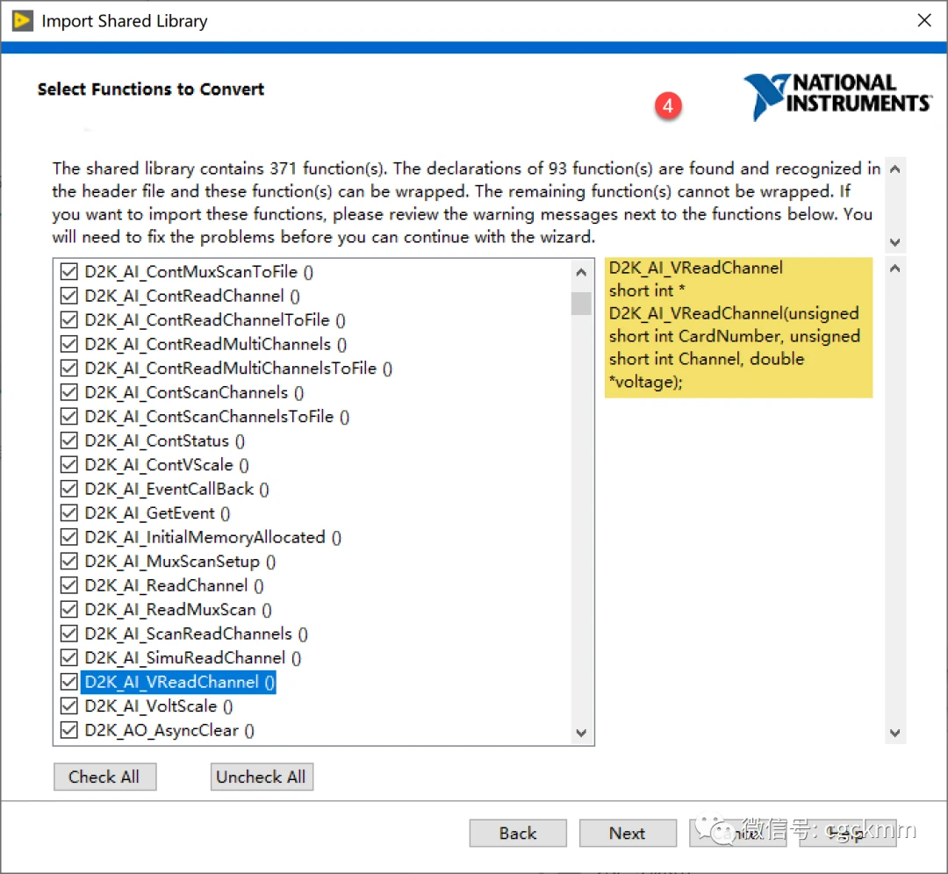Select D2K_AI_GetEvent function entry
Screen dimensions: 948x874
click(157, 513)
